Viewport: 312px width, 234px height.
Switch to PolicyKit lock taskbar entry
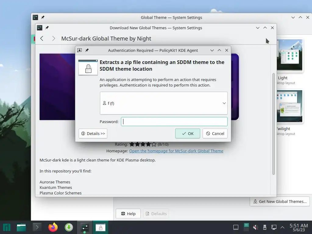(101, 227)
